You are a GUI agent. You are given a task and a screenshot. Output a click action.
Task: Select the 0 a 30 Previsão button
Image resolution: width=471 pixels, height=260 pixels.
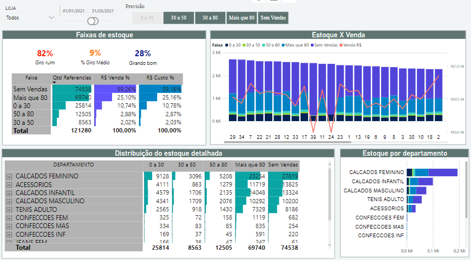[147, 18]
